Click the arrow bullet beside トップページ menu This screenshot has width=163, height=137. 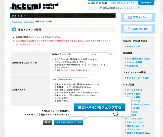pos(125,46)
